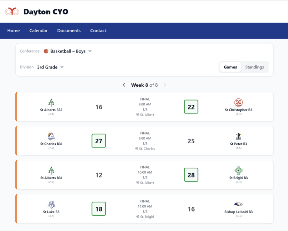The height and width of the screenshot is (231, 288).
Task: Open the 3rd Grade division dropdown
Action: tap(50, 67)
